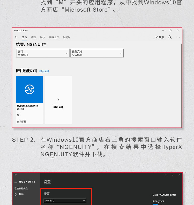The image size is (194, 205).
Task: Switch to the 游戏 tab
Action: [33, 37]
